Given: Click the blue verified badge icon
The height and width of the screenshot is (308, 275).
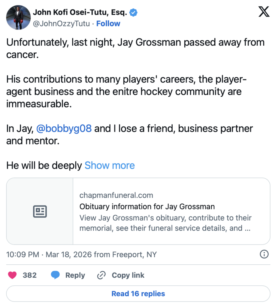Looking at the screenshot, I should 134,13.
